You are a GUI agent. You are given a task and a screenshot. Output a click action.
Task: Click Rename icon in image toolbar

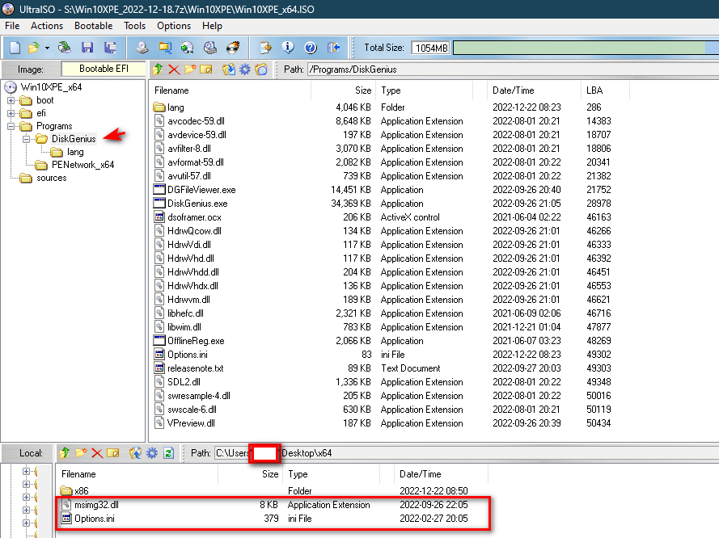click(206, 69)
